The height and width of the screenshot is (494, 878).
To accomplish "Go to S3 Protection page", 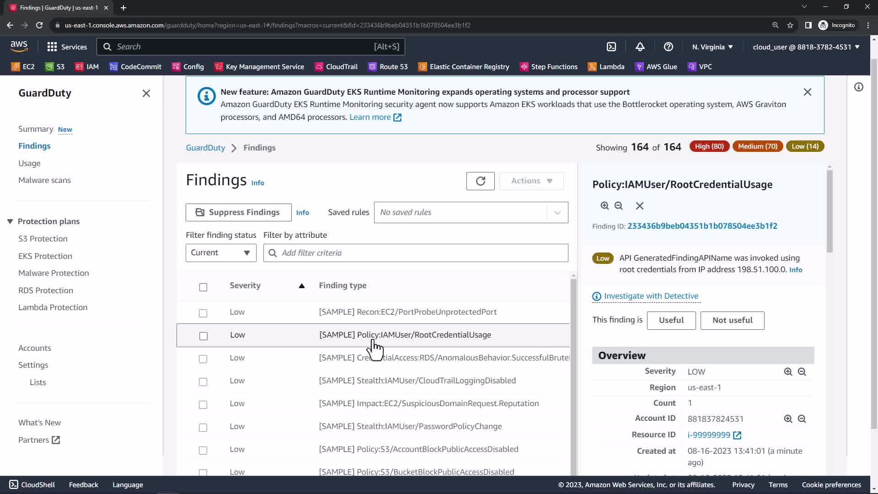I will 43,239.
